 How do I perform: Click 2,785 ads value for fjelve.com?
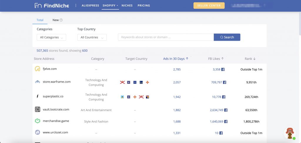(177, 69)
